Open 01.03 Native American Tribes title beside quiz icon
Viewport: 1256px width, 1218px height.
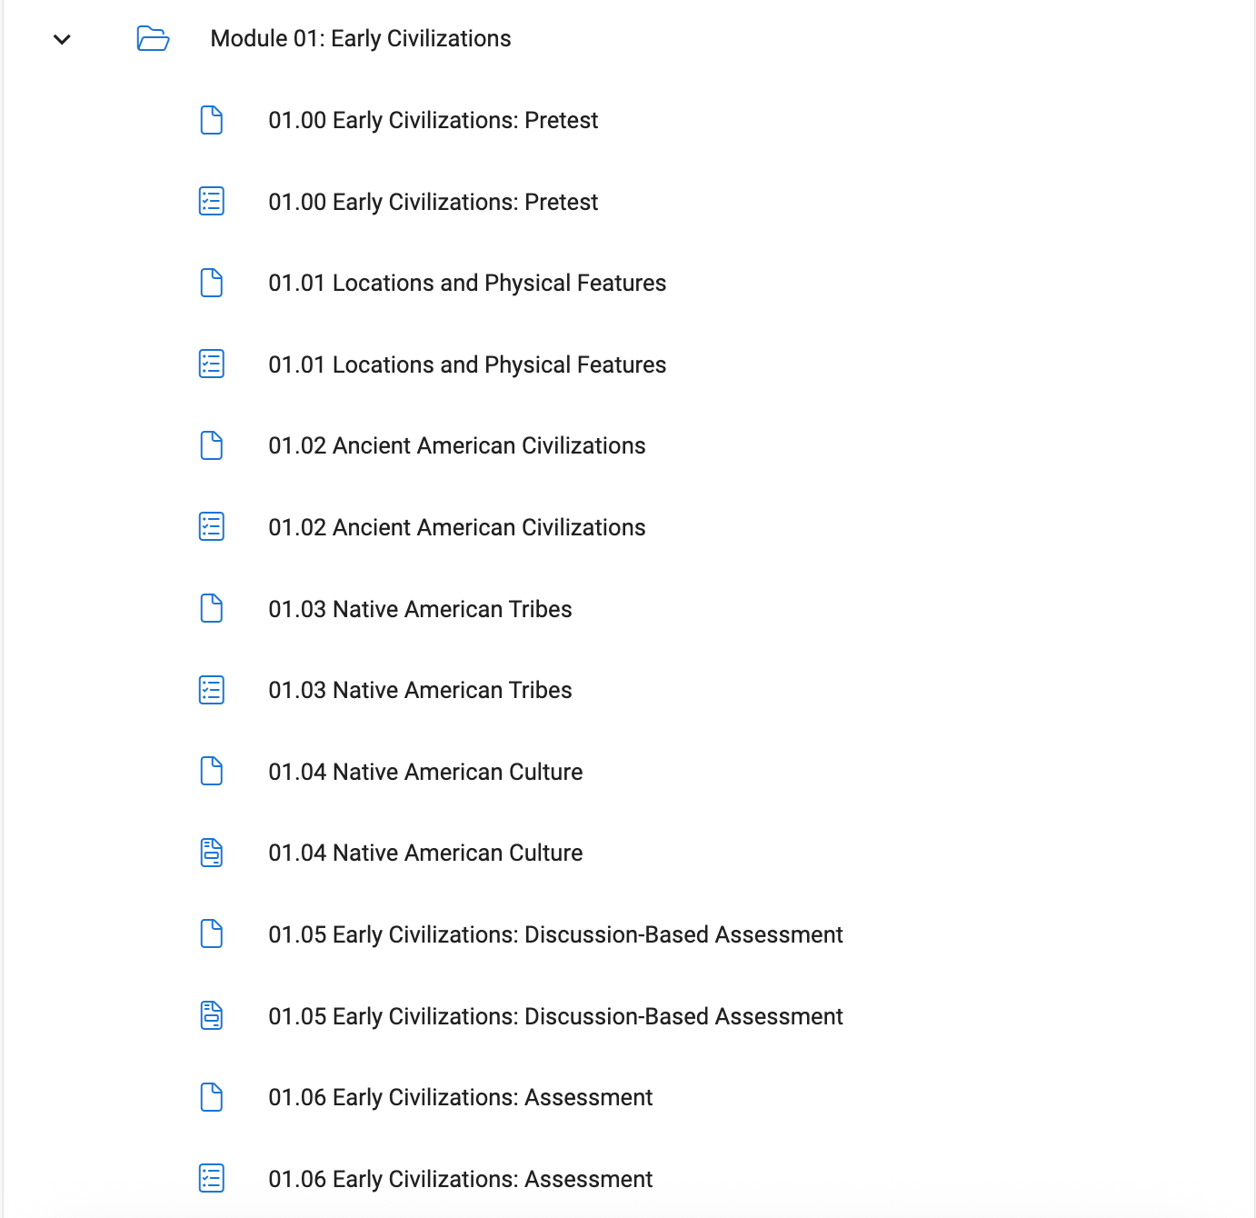(x=420, y=691)
